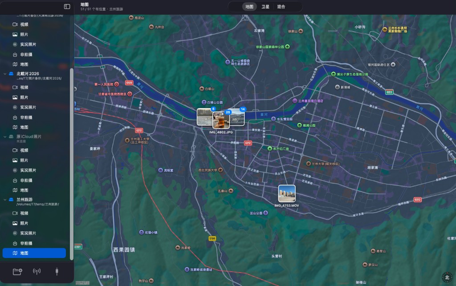Open the IMG_4802.JPG cluster badged 25
Screen dimensions: 456x286
221,120
